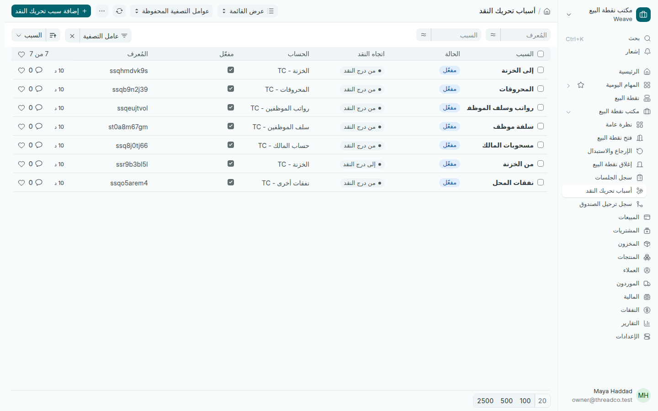The image size is (658, 411).
Task: Select the سلفة موظف row checkbox
Action: [541, 126]
